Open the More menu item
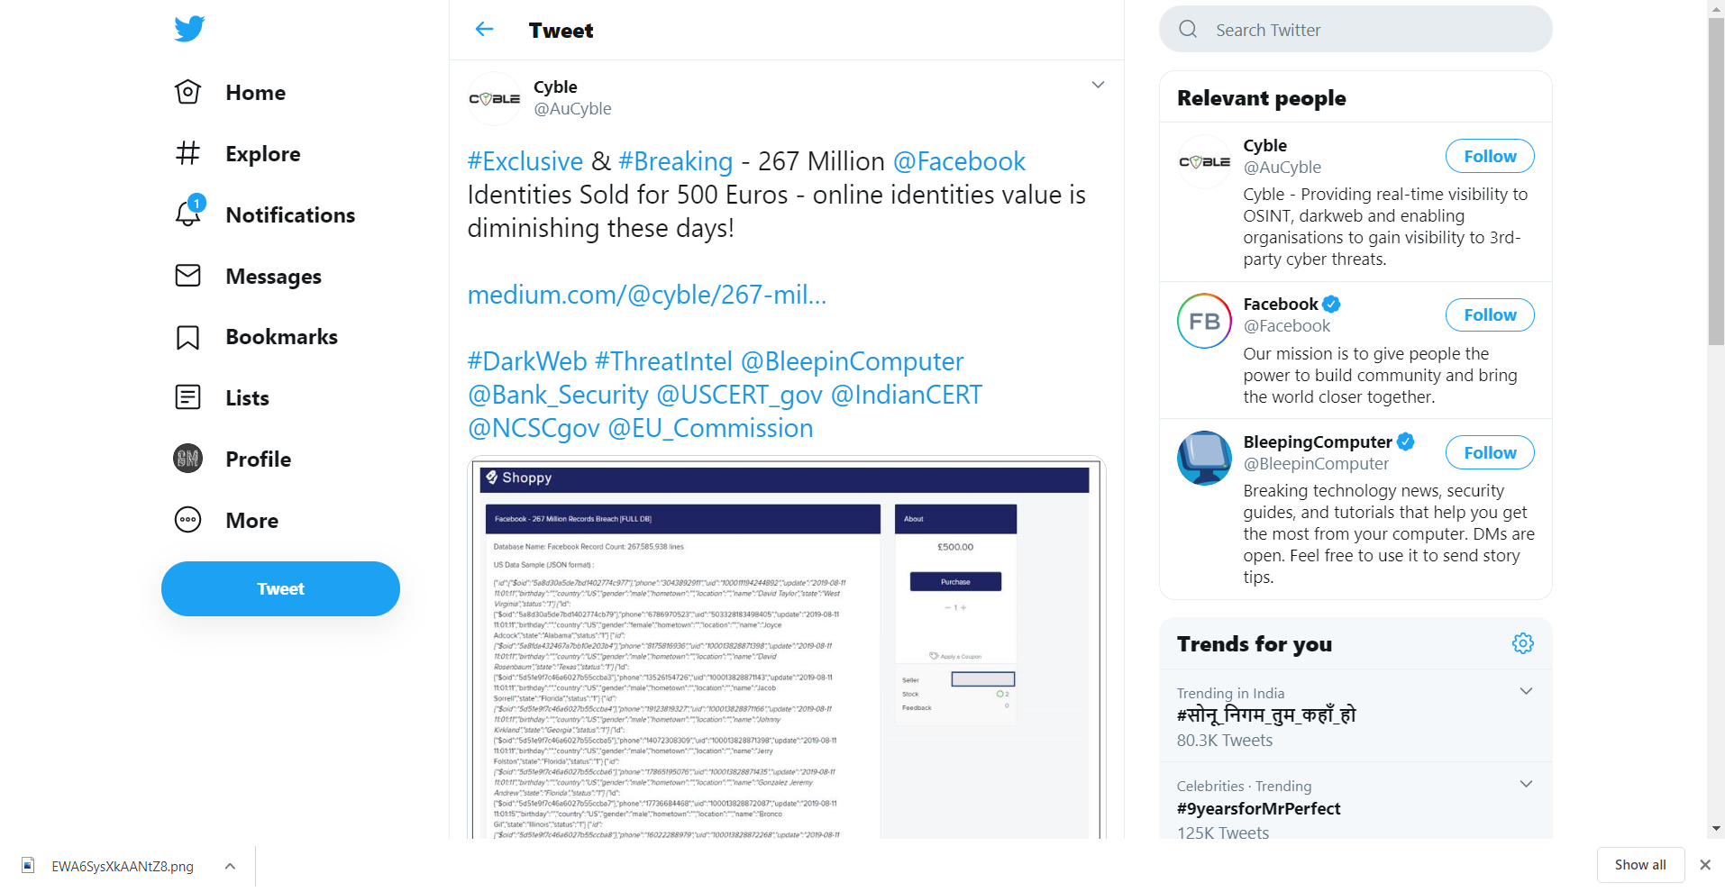This screenshot has width=1725, height=892. (x=251, y=521)
